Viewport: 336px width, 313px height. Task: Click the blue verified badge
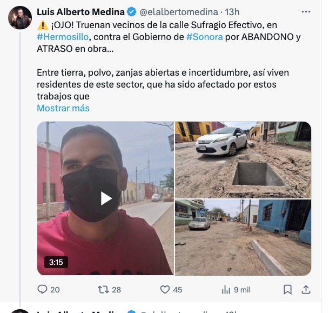click(x=132, y=12)
